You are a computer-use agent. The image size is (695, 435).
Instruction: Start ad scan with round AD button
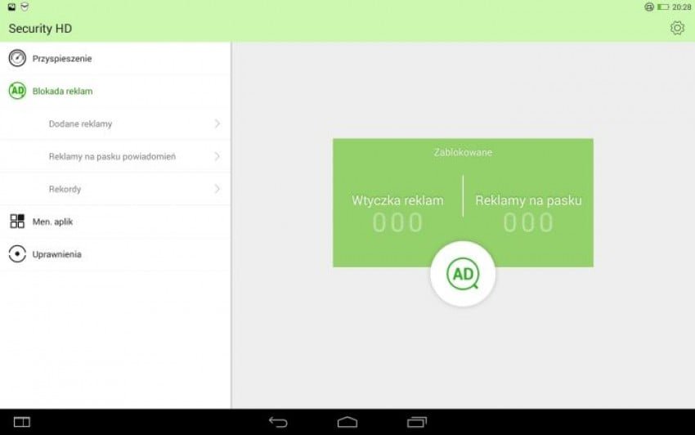point(463,274)
